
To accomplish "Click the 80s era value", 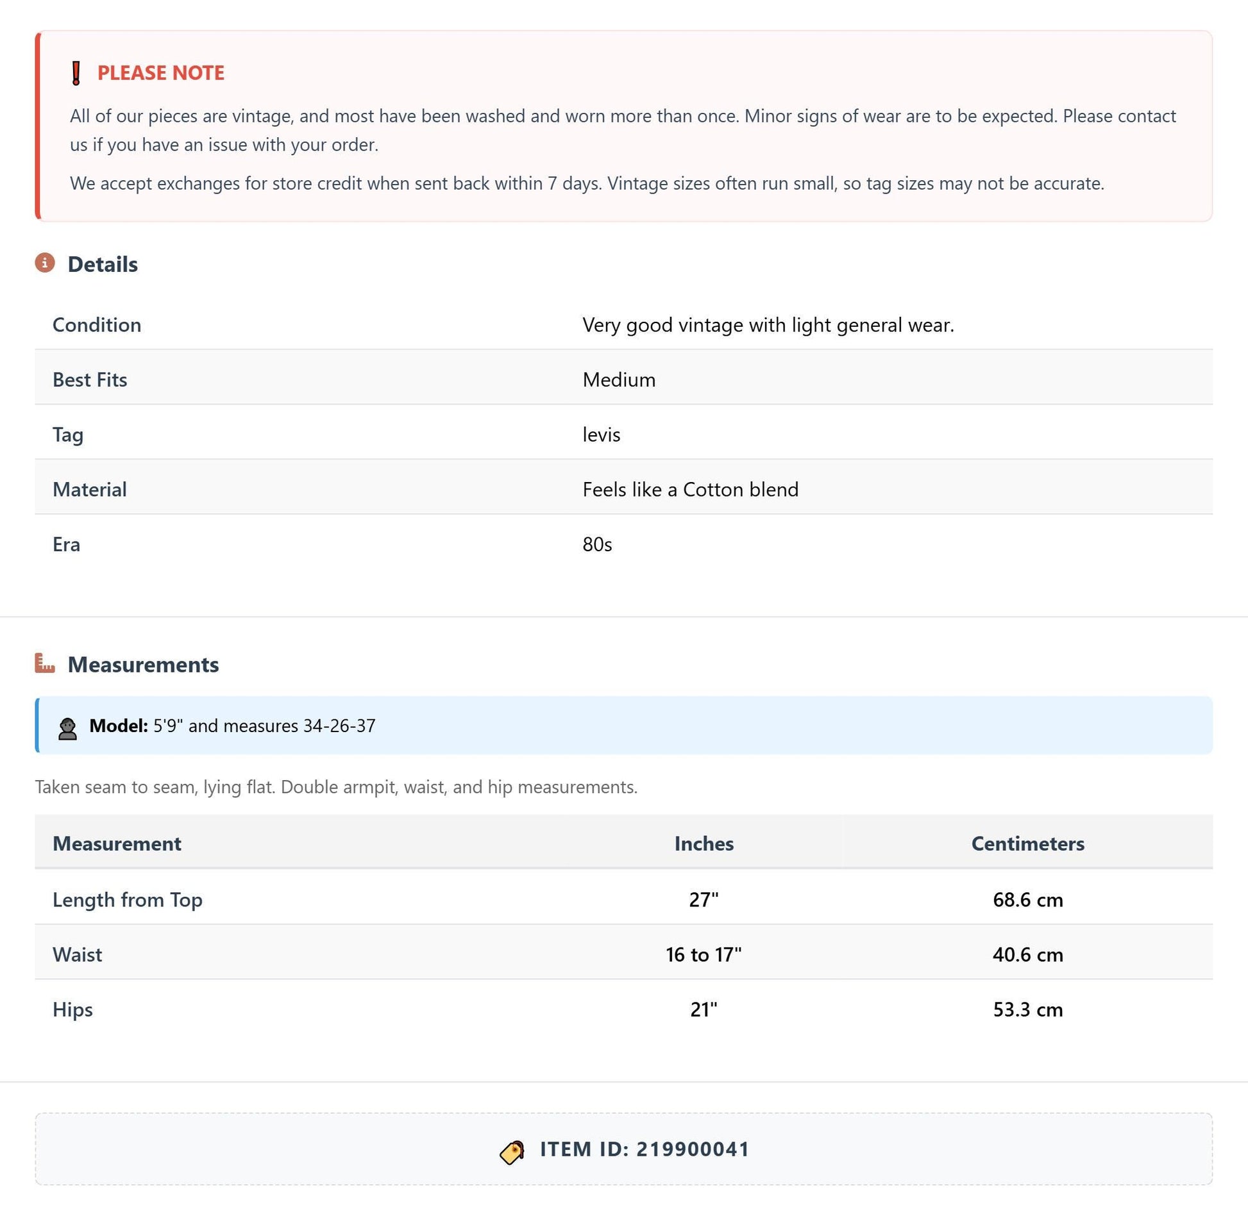I will click(597, 544).
